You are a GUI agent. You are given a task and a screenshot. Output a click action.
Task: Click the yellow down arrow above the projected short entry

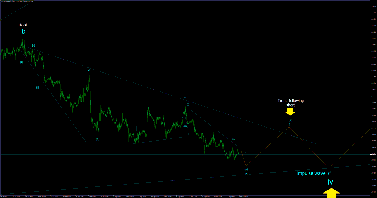point(291,112)
